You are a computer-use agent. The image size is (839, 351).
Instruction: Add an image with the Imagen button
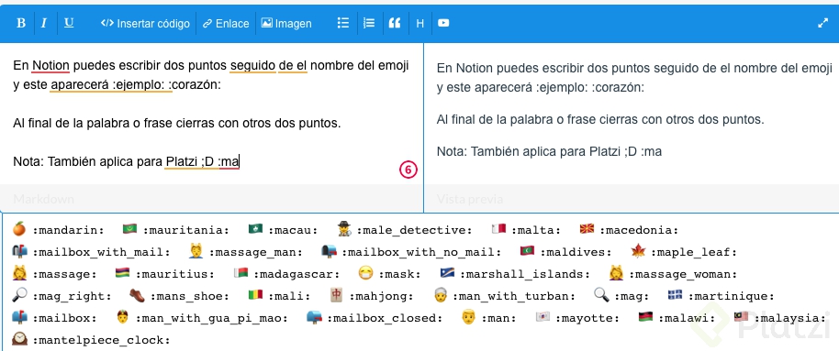click(x=286, y=24)
